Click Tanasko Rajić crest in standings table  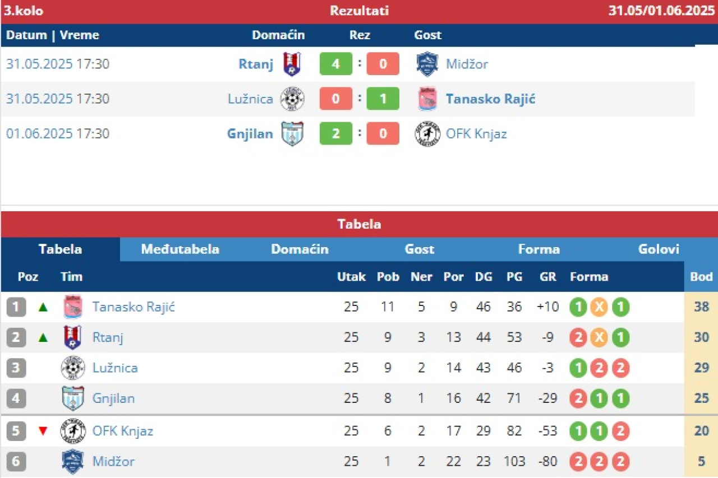pyautogui.click(x=73, y=307)
